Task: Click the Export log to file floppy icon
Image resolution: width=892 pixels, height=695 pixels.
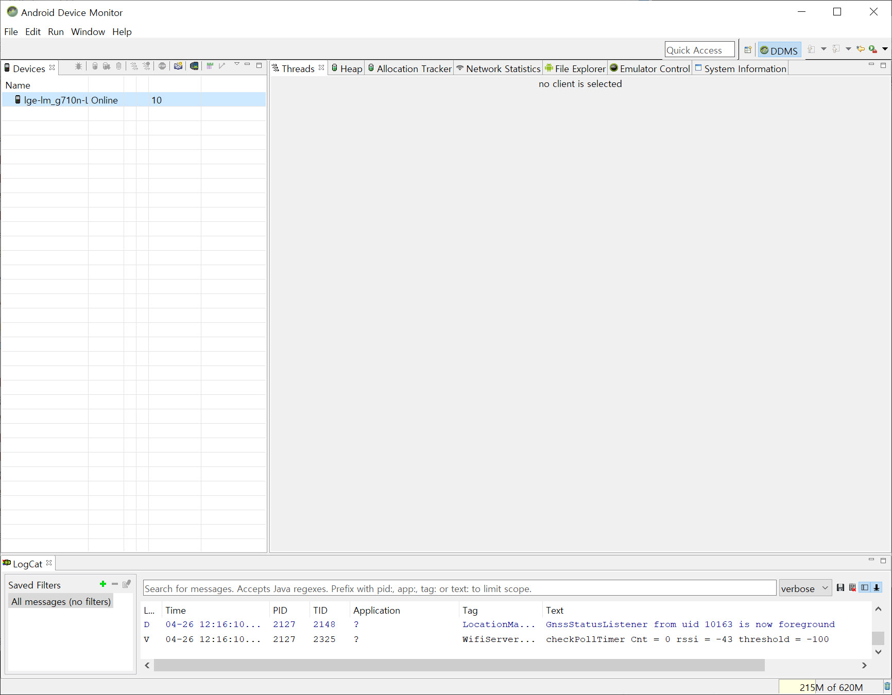Action: tap(840, 587)
